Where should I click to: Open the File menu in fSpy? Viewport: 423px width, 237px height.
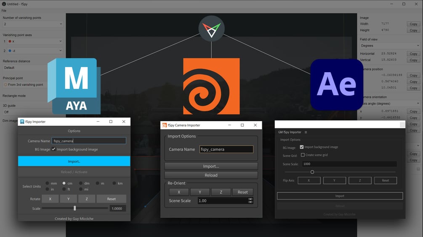tap(4, 11)
